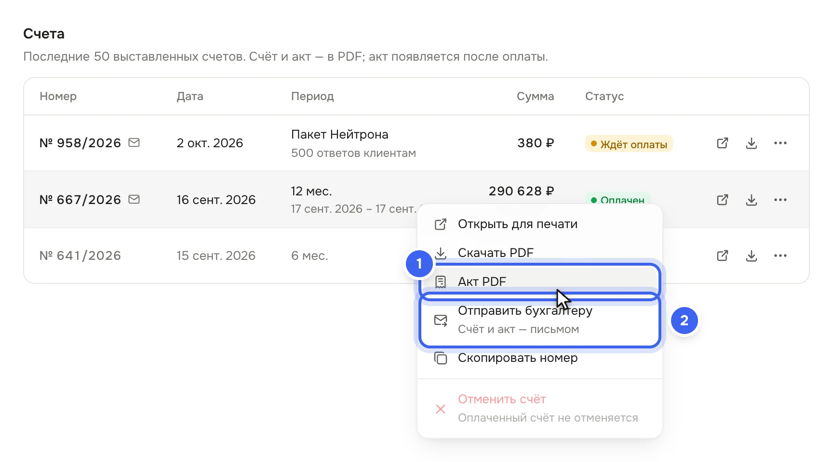Open invoice 641/2026 in new window icon
833x462 pixels.
722,256
